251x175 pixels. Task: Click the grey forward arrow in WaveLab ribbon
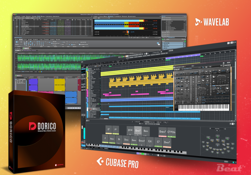pos(21,42)
